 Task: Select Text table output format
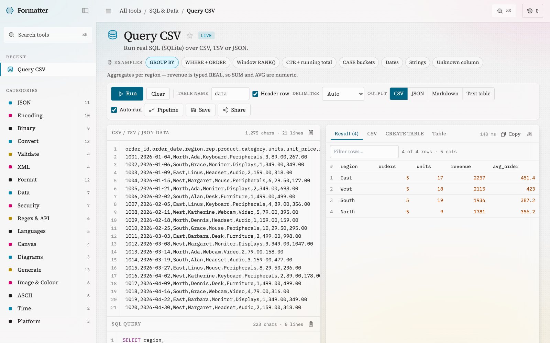coord(478,94)
